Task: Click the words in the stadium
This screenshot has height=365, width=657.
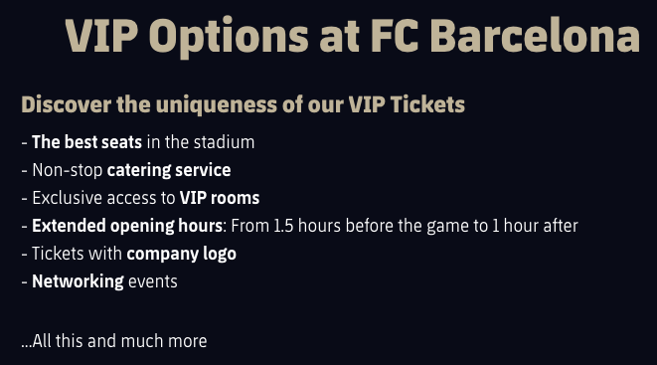Action: [x=201, y=142]
